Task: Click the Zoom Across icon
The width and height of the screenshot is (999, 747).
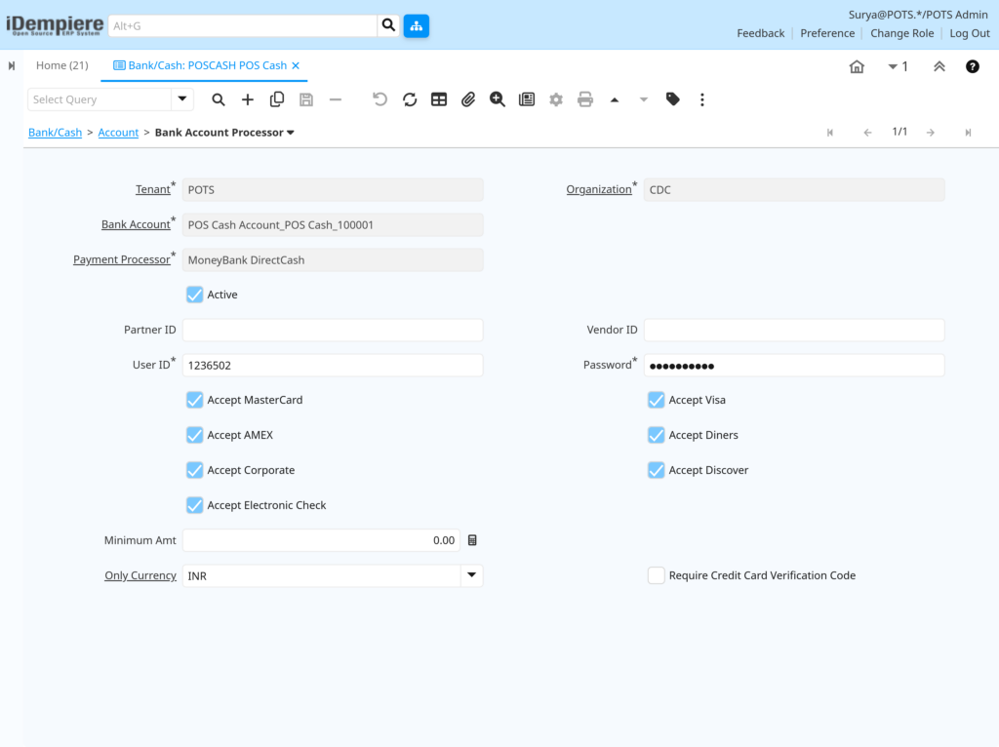Action: [x=498, y=99]
